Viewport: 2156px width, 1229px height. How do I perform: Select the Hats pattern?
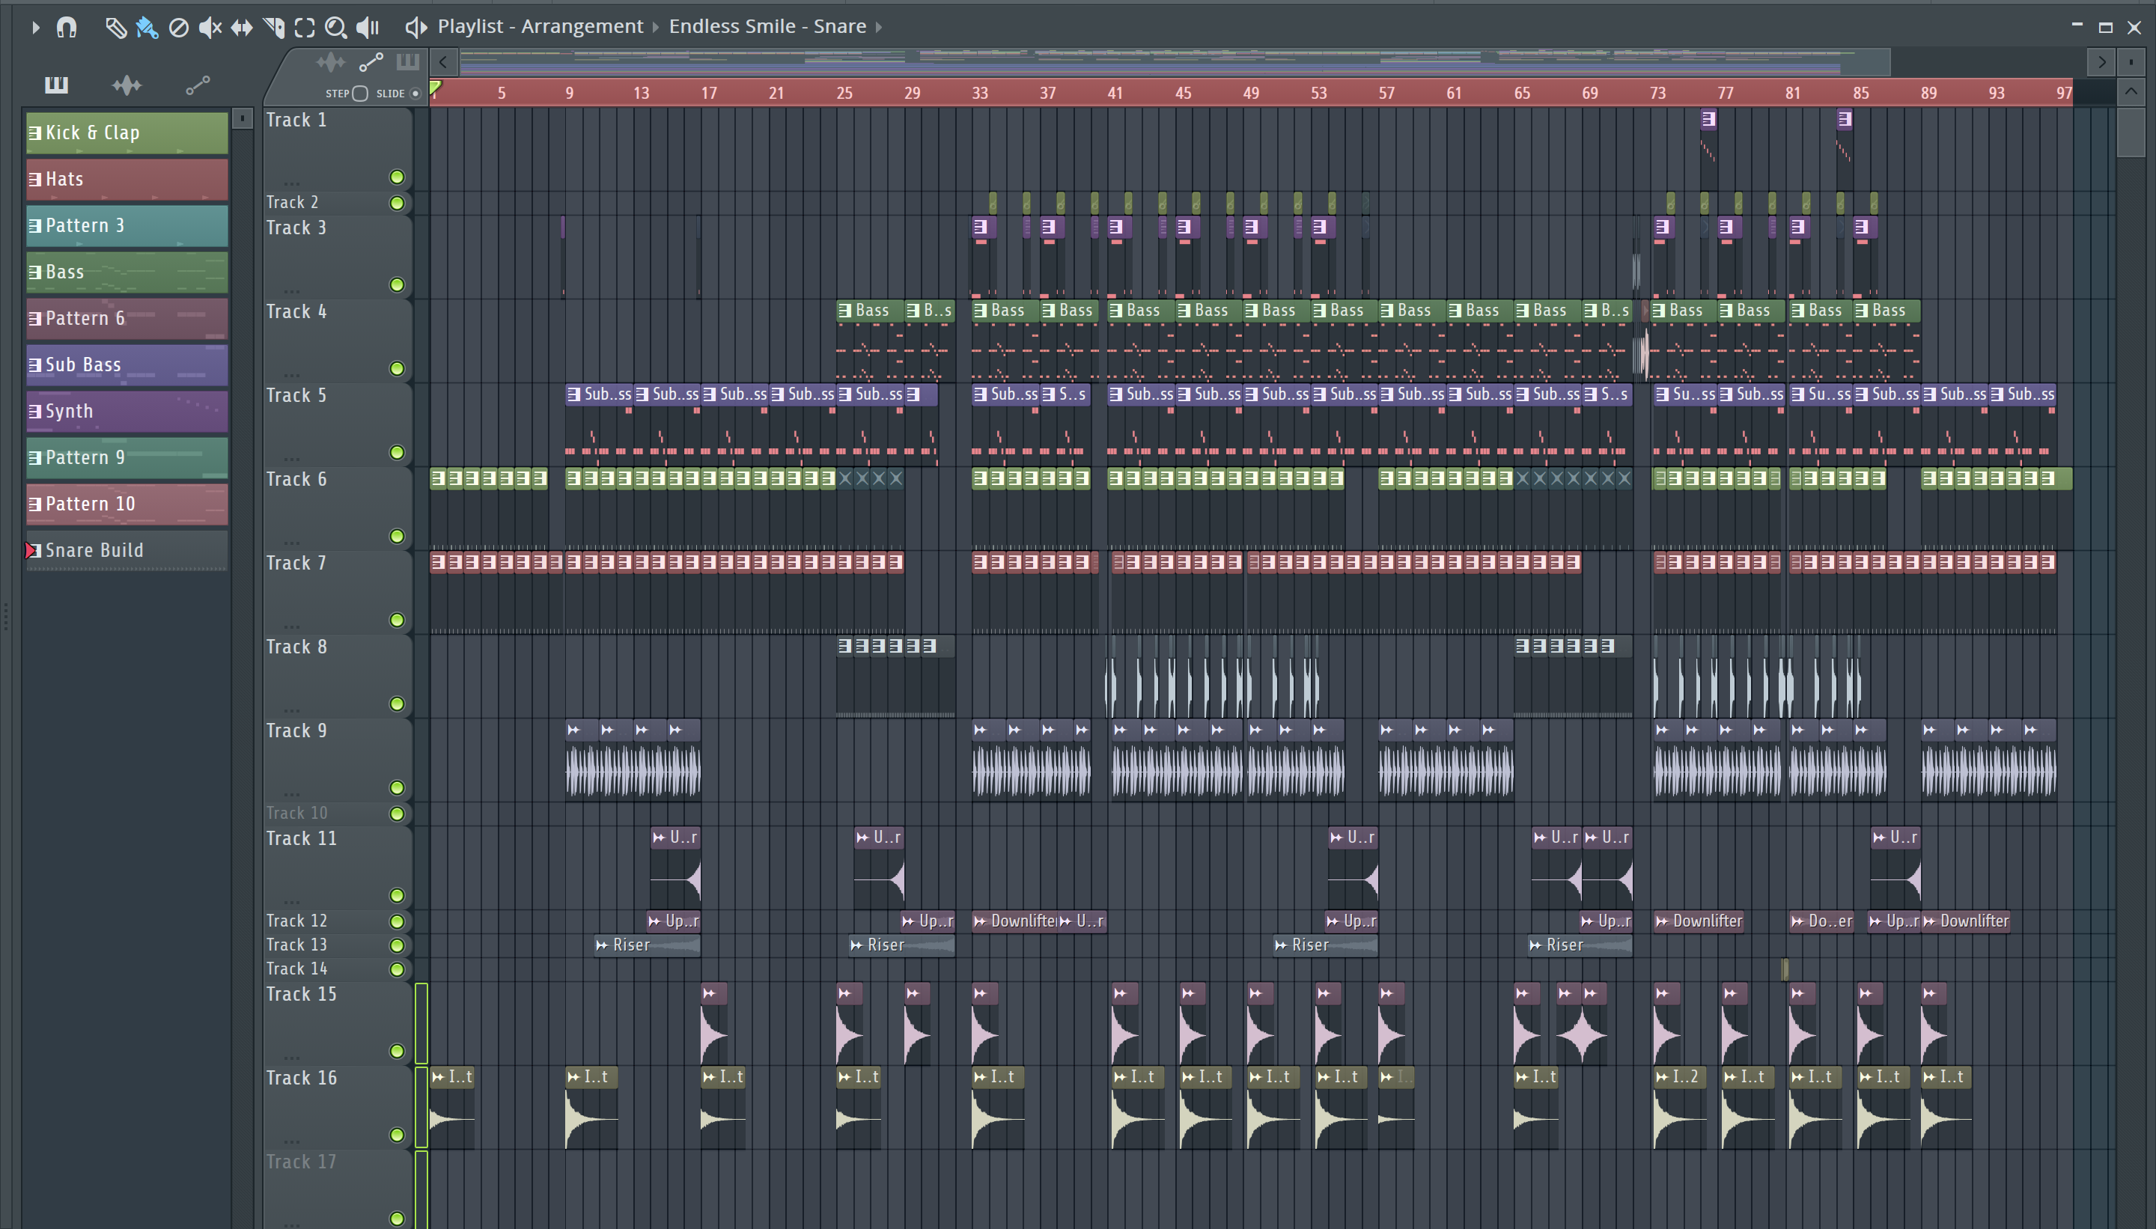(x=127, y=179)
